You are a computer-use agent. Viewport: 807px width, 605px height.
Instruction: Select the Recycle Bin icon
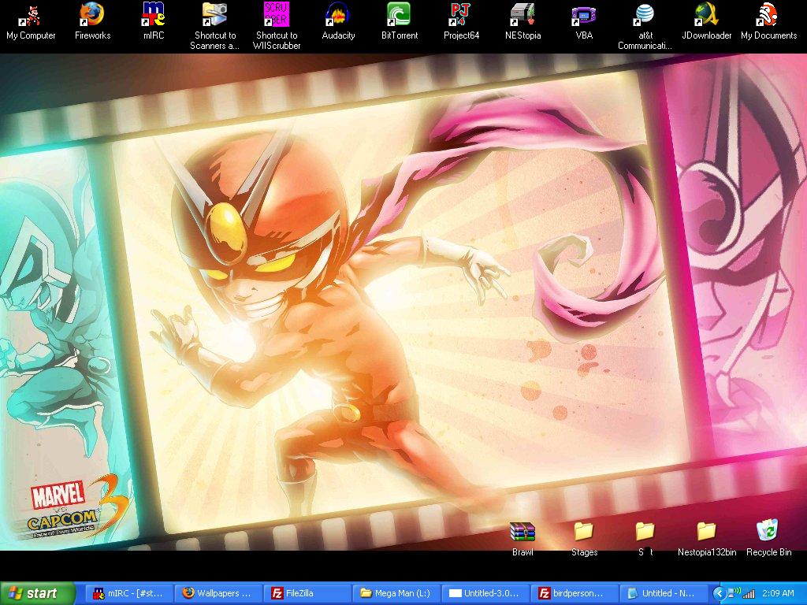[x=768, y=533]
